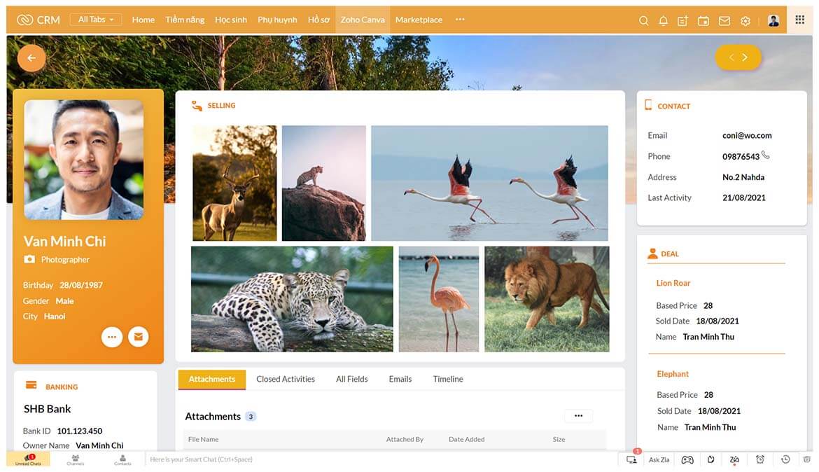Open the notifications bell icon
Image resolution: width=819 pixels, height=472 pixels.
[x=664, y=20]
